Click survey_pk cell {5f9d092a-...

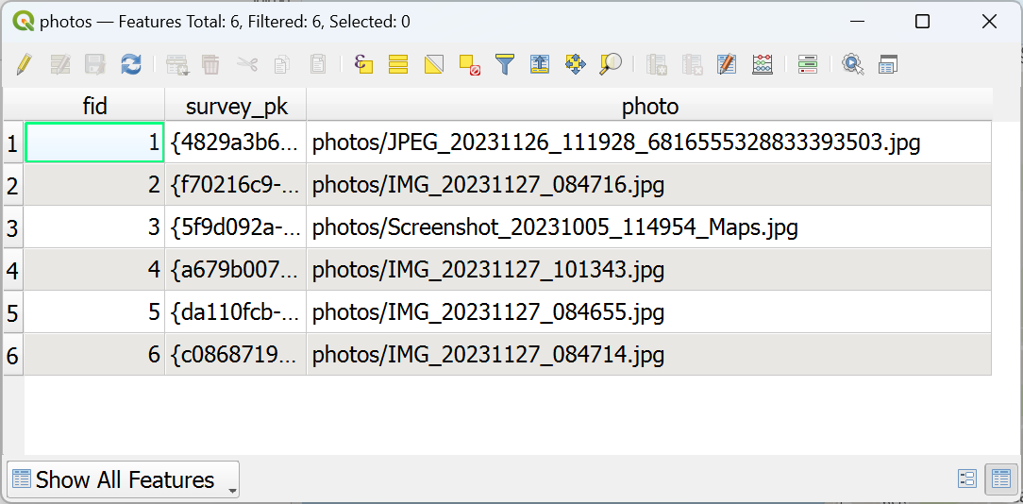[236, 227]
